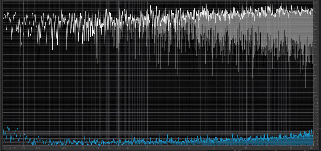The image size is (321, 151).
Task: Click the 200 label on the frequency axis
Action: (x=64, y=148)
